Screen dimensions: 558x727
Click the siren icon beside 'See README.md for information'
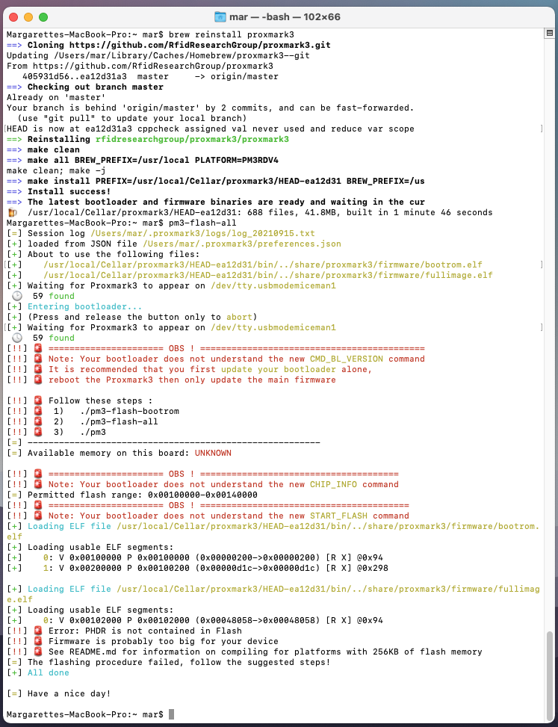point(38,652)
